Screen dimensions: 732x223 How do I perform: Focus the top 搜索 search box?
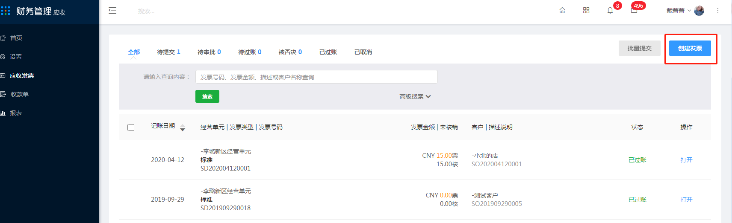click(x=146, y=11)
